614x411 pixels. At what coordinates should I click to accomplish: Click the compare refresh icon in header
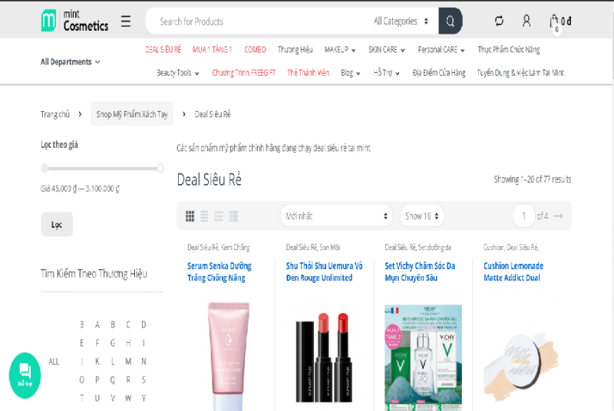pyautogui.click(x=499, y=21)
